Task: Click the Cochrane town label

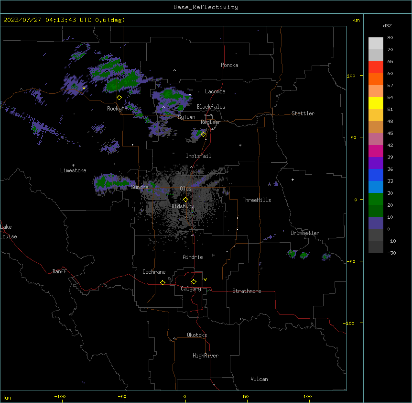Action: tap(154, 272)
